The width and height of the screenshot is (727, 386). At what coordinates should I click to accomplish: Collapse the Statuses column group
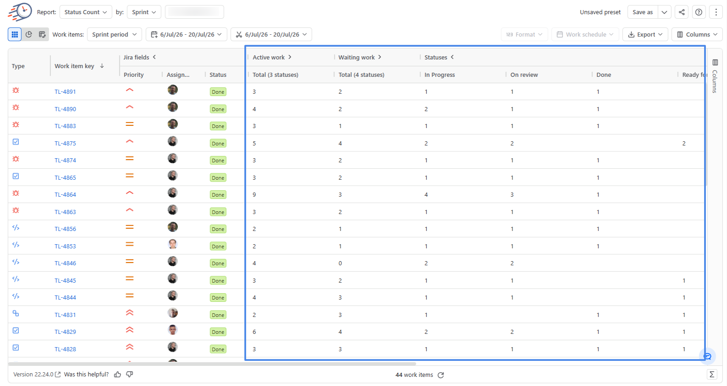pyautogui.click(x=452, y=57)
